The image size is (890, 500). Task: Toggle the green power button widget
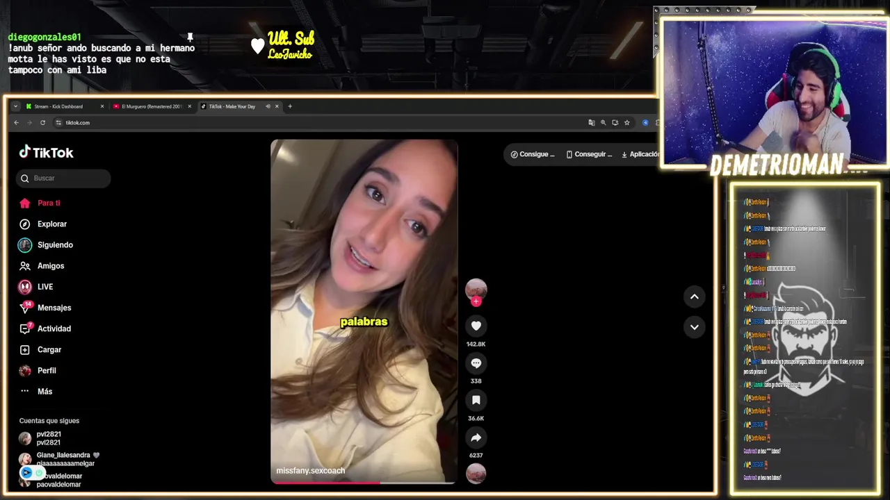coord(40,473)
